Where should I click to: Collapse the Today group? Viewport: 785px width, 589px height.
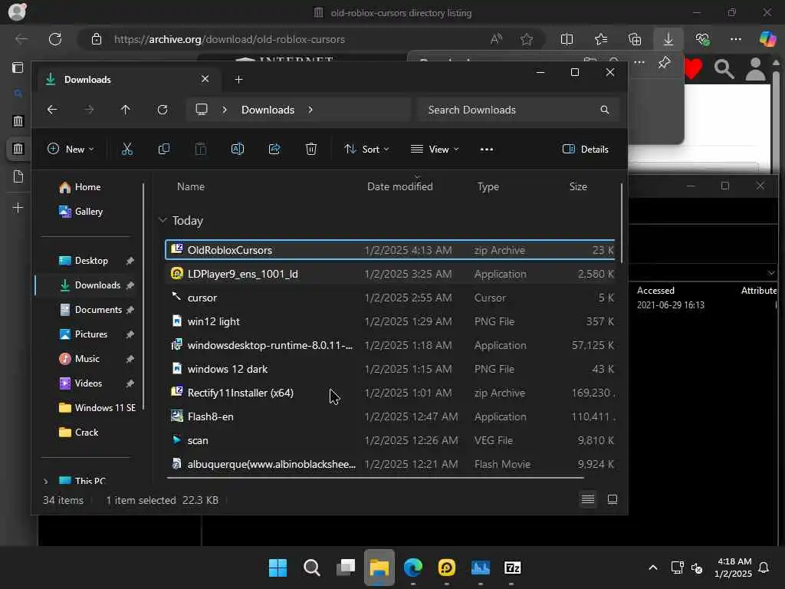click(x=163, y=220)
